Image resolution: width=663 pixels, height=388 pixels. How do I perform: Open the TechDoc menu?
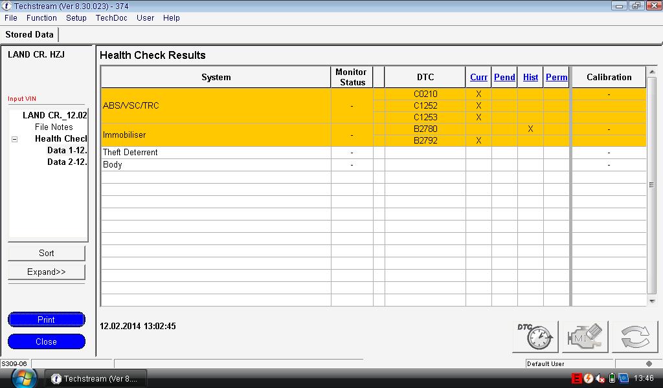(x=111, y=18)
